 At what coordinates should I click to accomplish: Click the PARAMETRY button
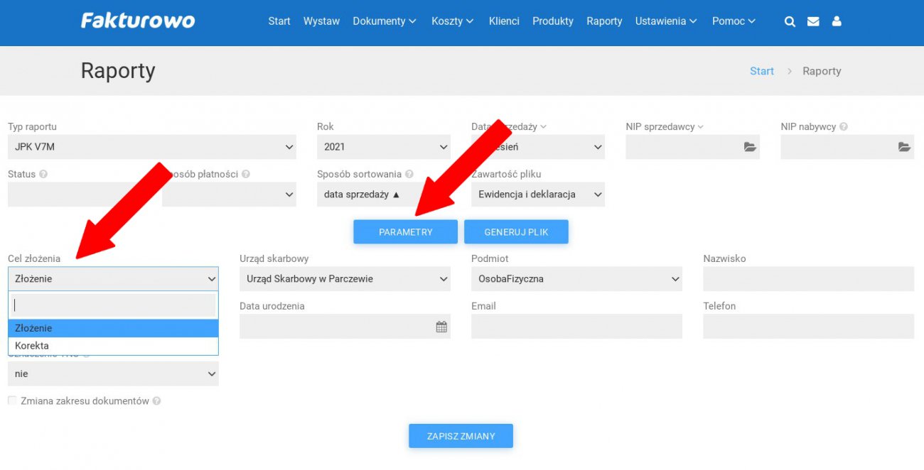point(405,232)
